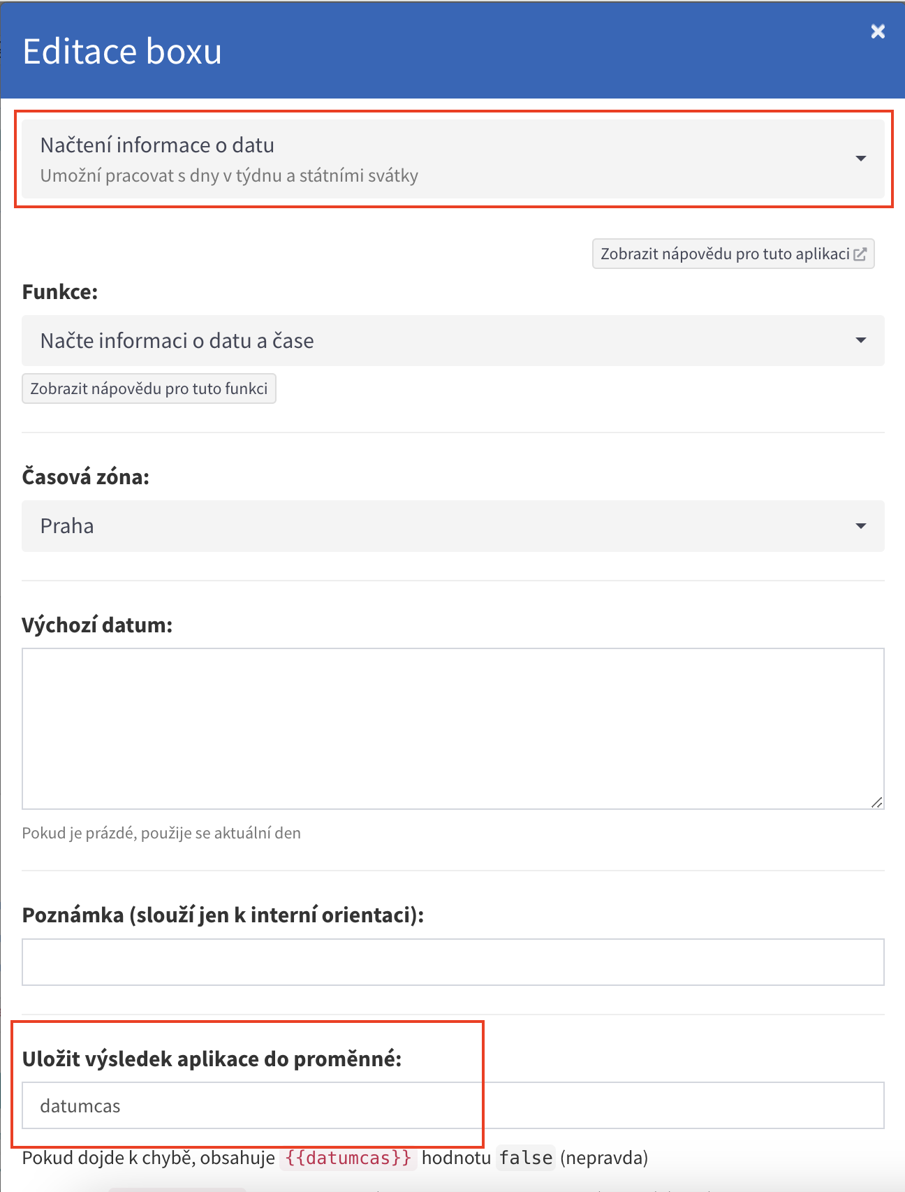Close the Editace boxu dialog

[x=878, y=31]
